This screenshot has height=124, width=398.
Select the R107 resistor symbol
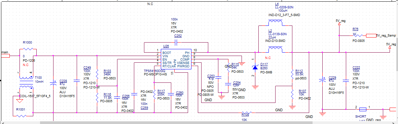click(x=292, y=94)
